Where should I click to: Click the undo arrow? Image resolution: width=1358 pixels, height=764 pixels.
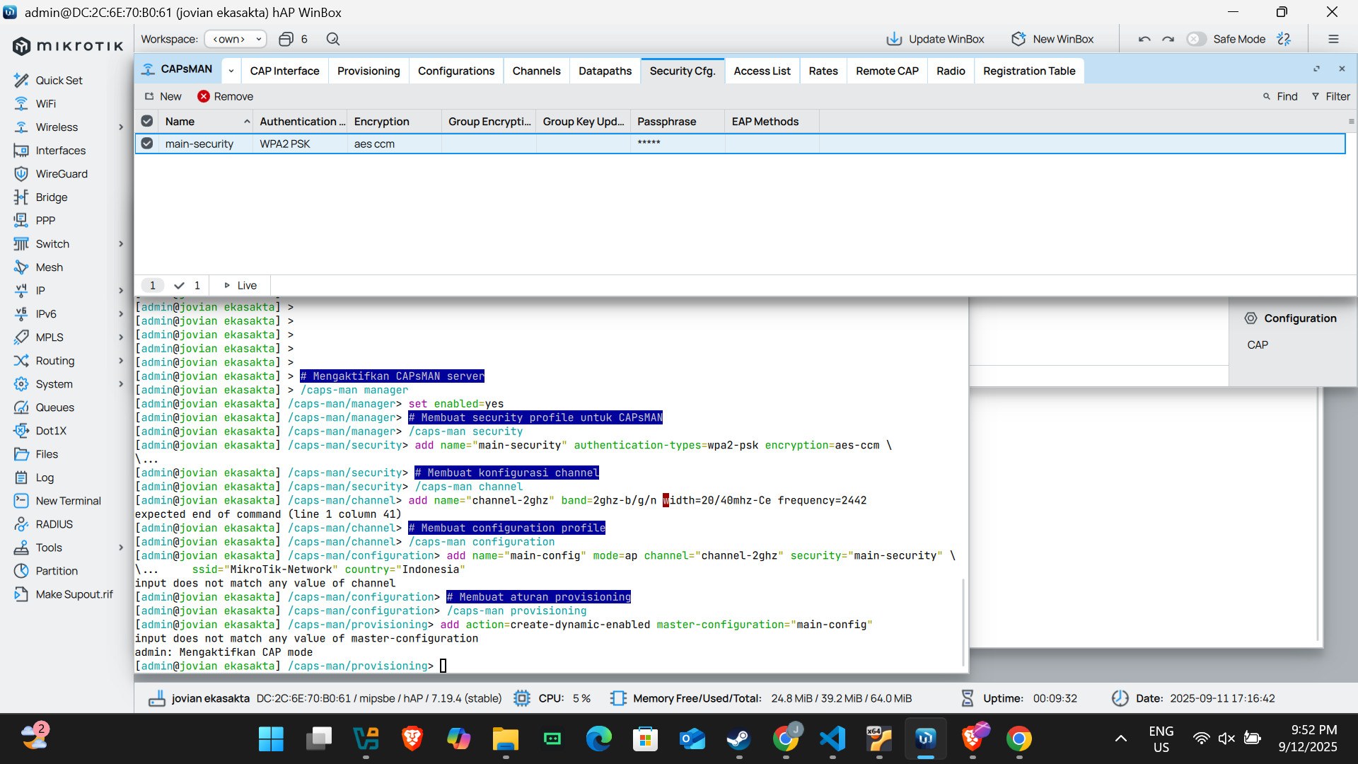[x=1144, y=39]
